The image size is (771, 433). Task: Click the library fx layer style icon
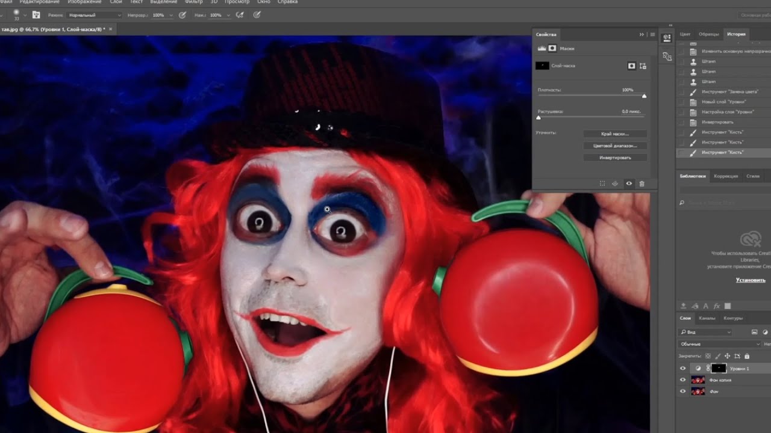point(716,306)
